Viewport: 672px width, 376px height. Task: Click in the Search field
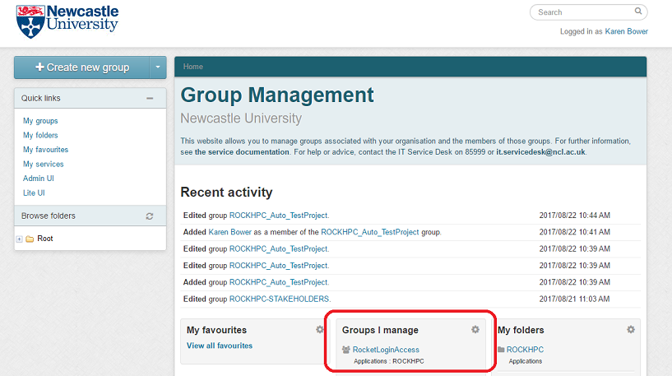tap(582, 12)
